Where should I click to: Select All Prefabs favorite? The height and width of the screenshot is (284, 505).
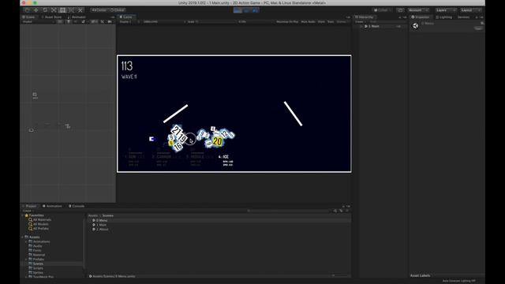39,229
